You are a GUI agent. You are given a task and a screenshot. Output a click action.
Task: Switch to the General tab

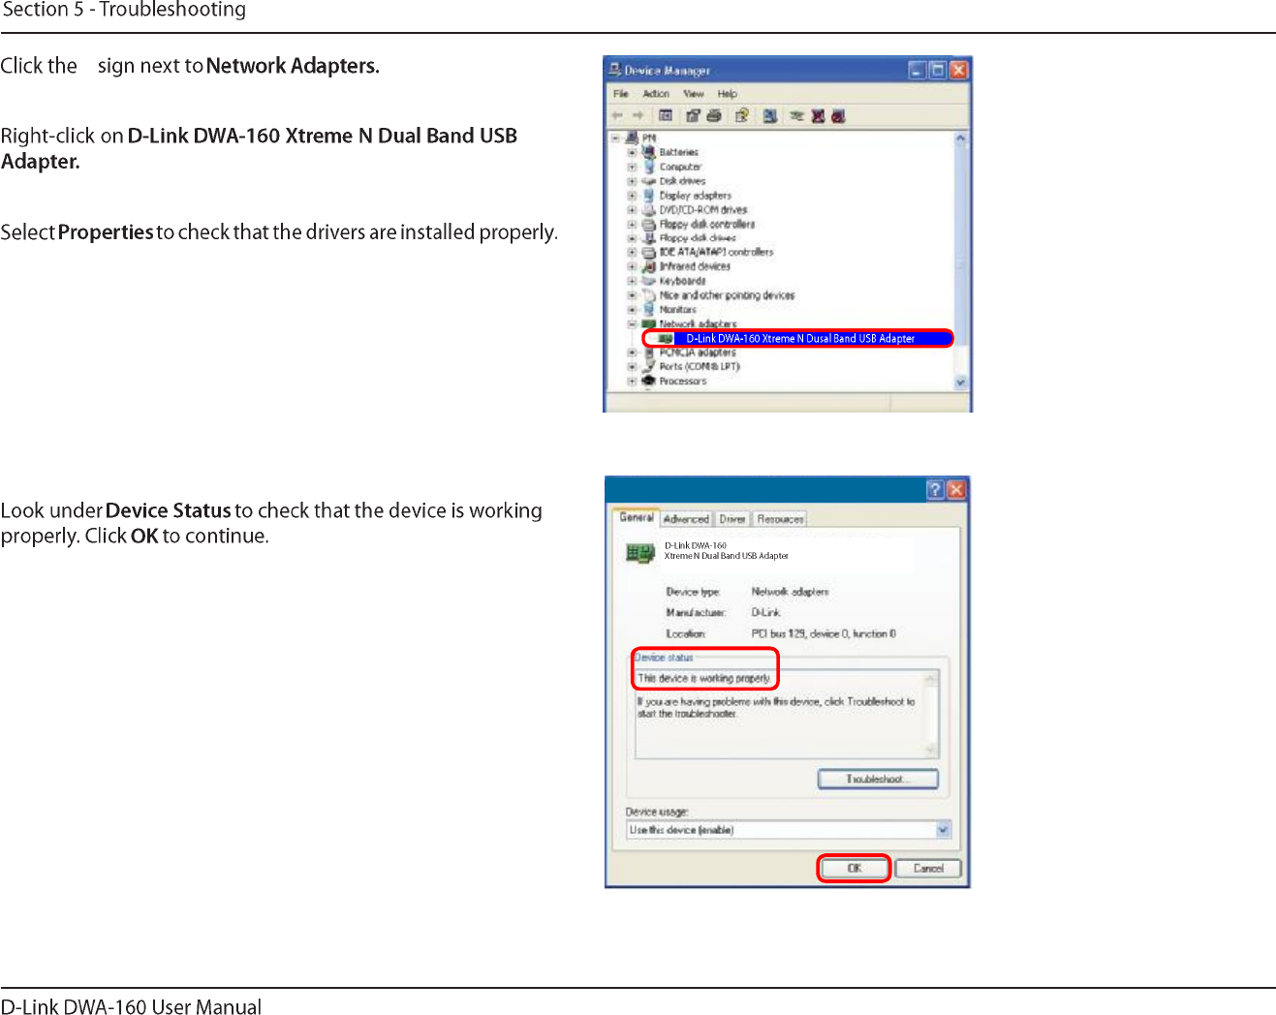(637, 518)
